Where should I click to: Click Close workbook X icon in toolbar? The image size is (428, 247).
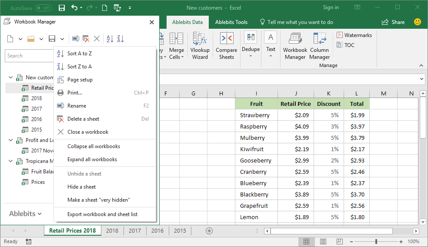point(97,39)
